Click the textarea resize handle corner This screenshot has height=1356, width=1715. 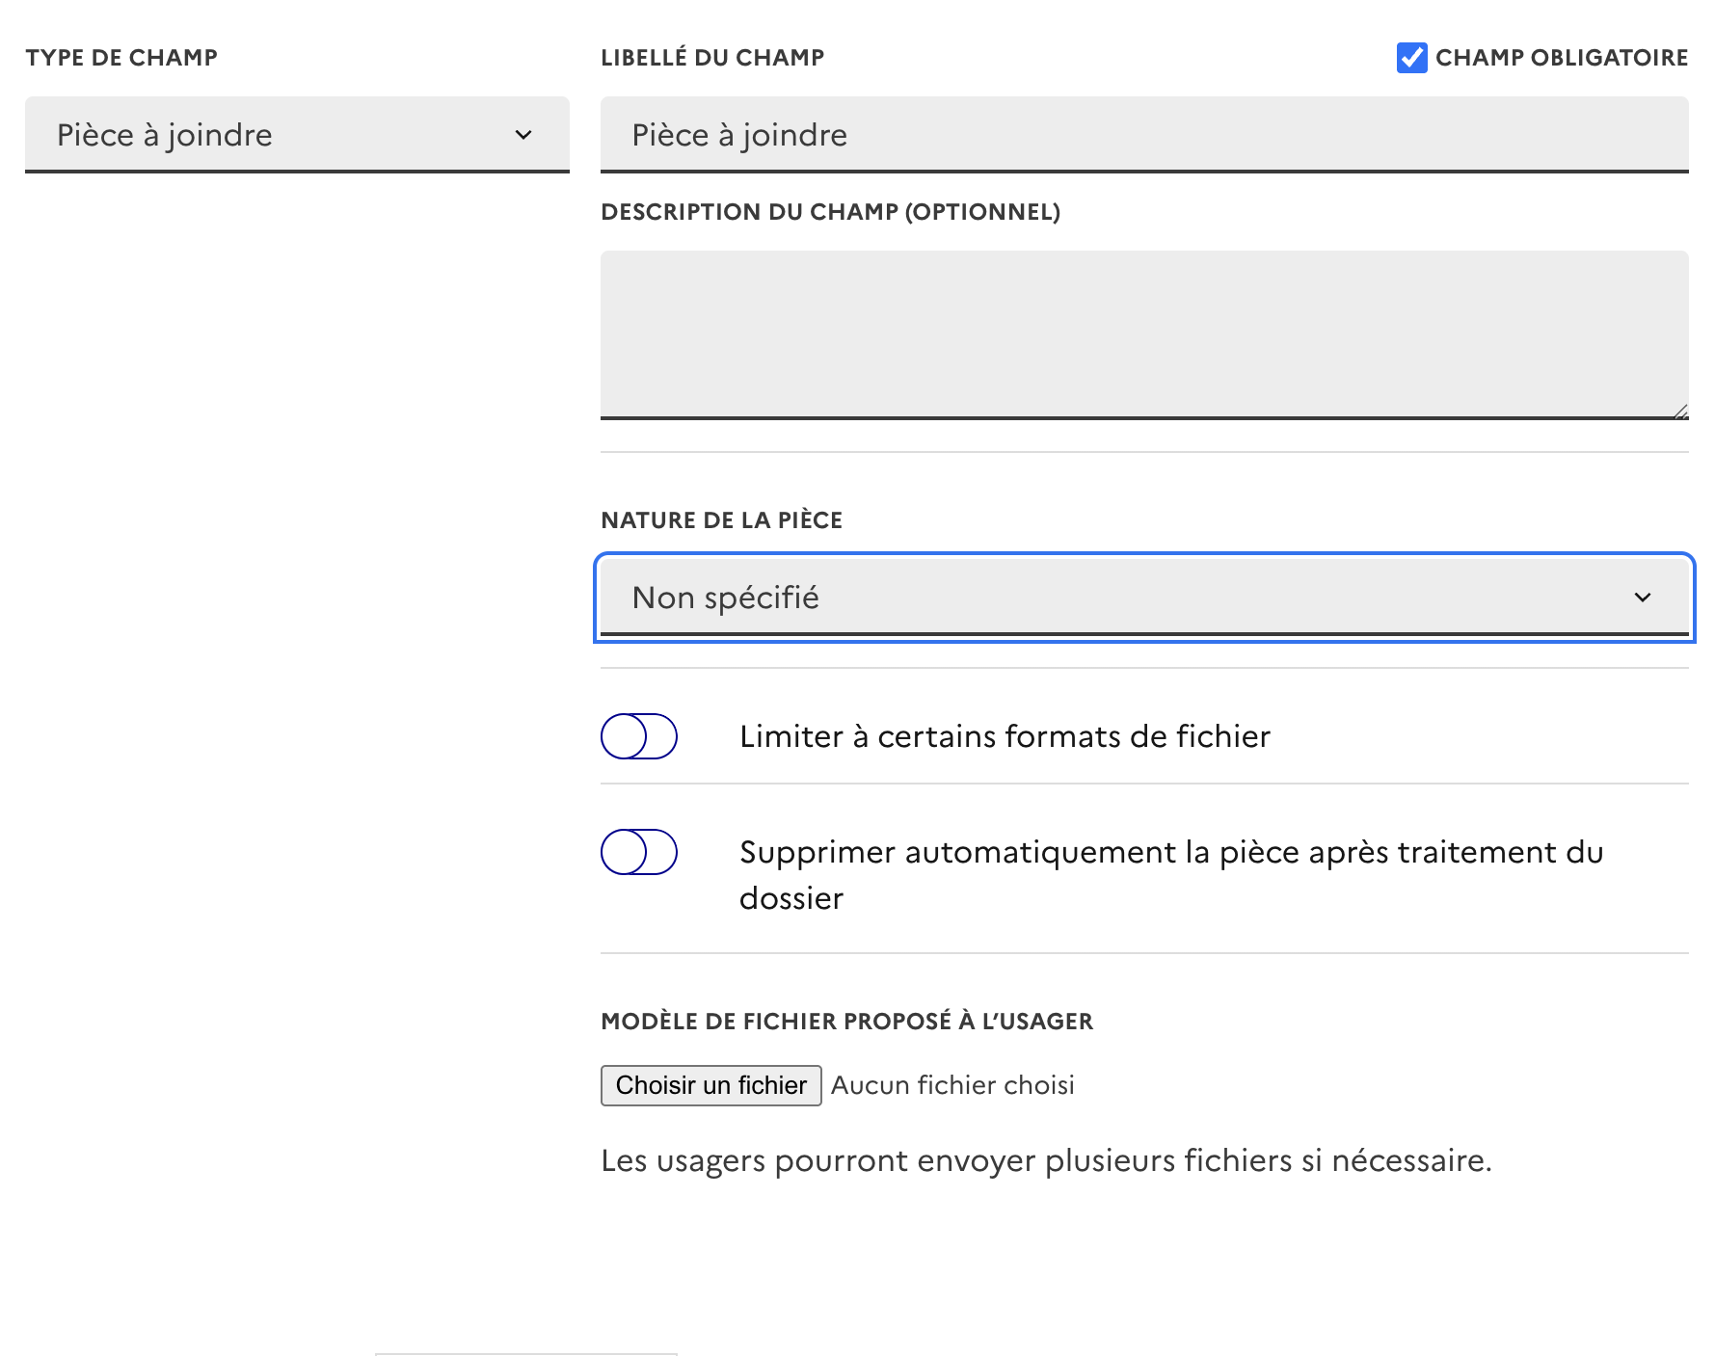click(1680, 412)
